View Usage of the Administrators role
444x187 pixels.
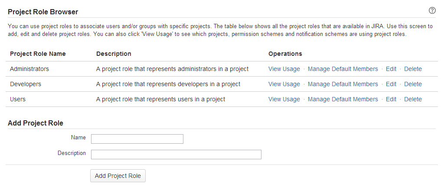284,69
